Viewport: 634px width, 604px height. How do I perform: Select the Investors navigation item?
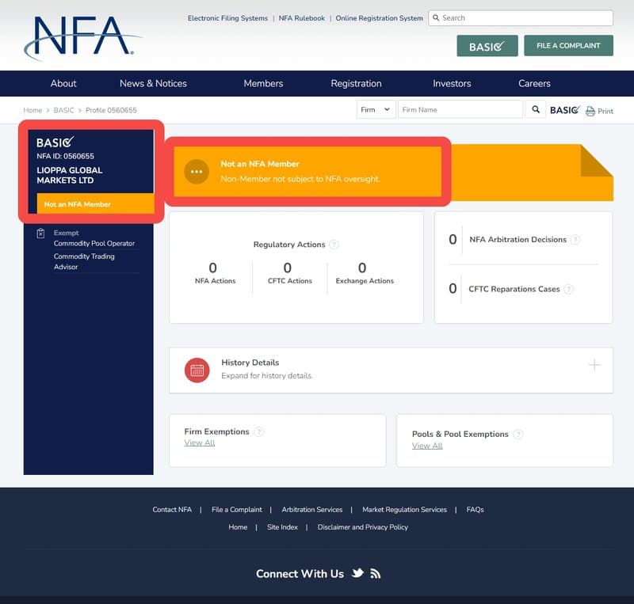[x=452, y=83]
